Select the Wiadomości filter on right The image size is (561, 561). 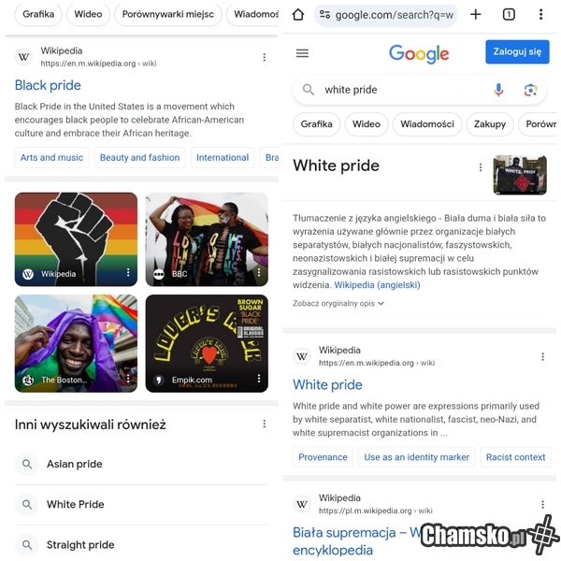click(427, 124)
